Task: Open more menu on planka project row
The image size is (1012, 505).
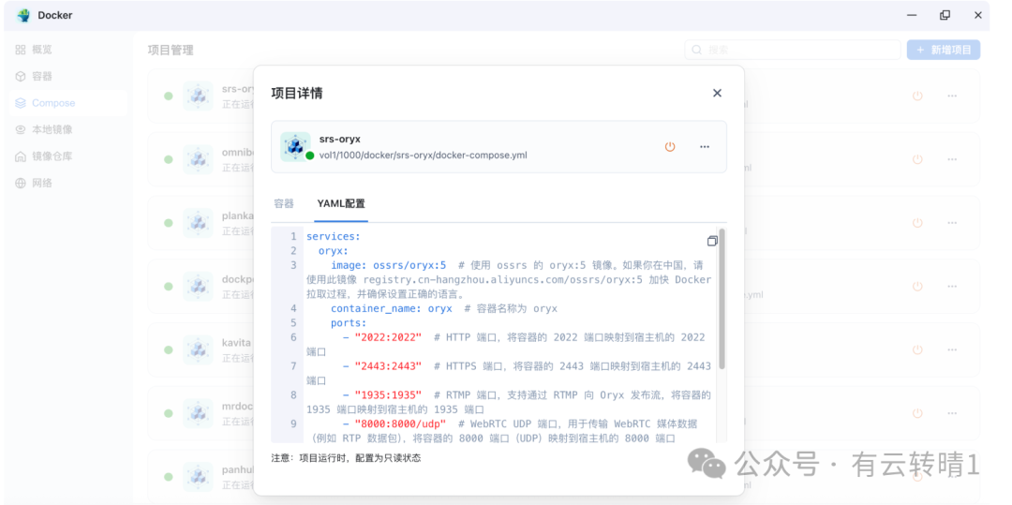Action: point(952,222)
